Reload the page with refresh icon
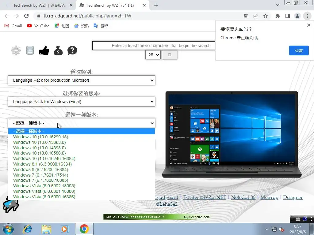The height and width of the screenshot is (235, 314). (x=26, y=16)
